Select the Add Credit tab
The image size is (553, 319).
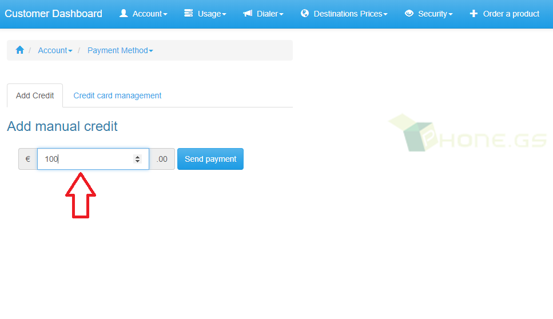coord(35,95)
